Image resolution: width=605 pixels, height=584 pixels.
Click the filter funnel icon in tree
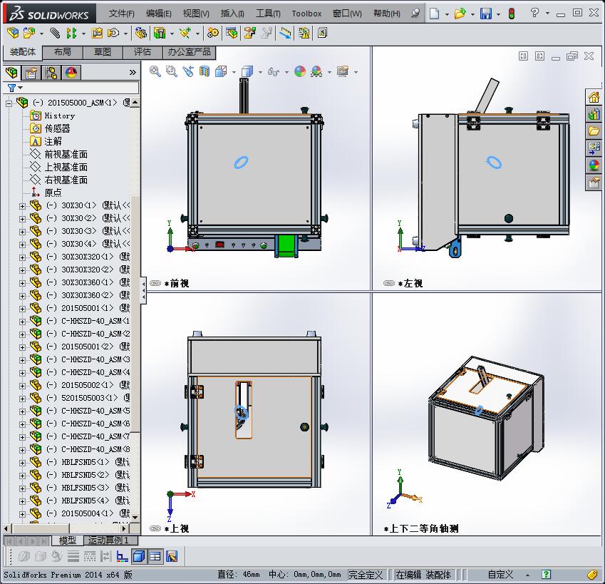click(x=11, y=88)
